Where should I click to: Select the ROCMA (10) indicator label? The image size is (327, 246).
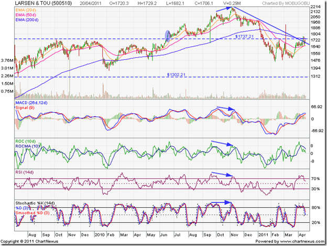27,146
